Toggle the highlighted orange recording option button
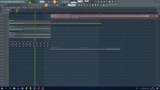 pos(54,2)
